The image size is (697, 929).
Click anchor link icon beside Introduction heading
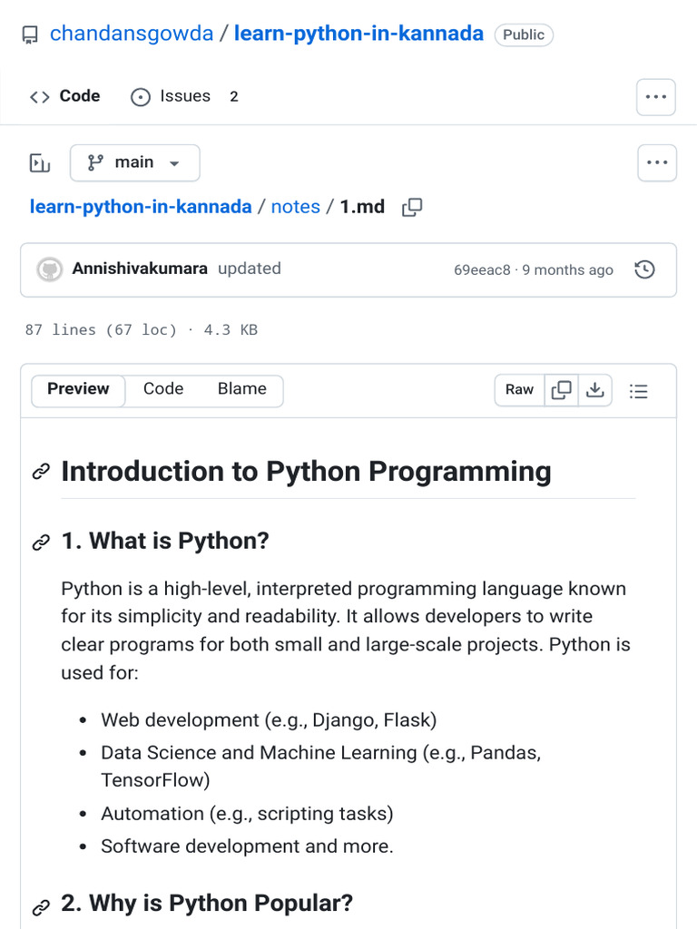pyautogui.click(x=41, y=472)
